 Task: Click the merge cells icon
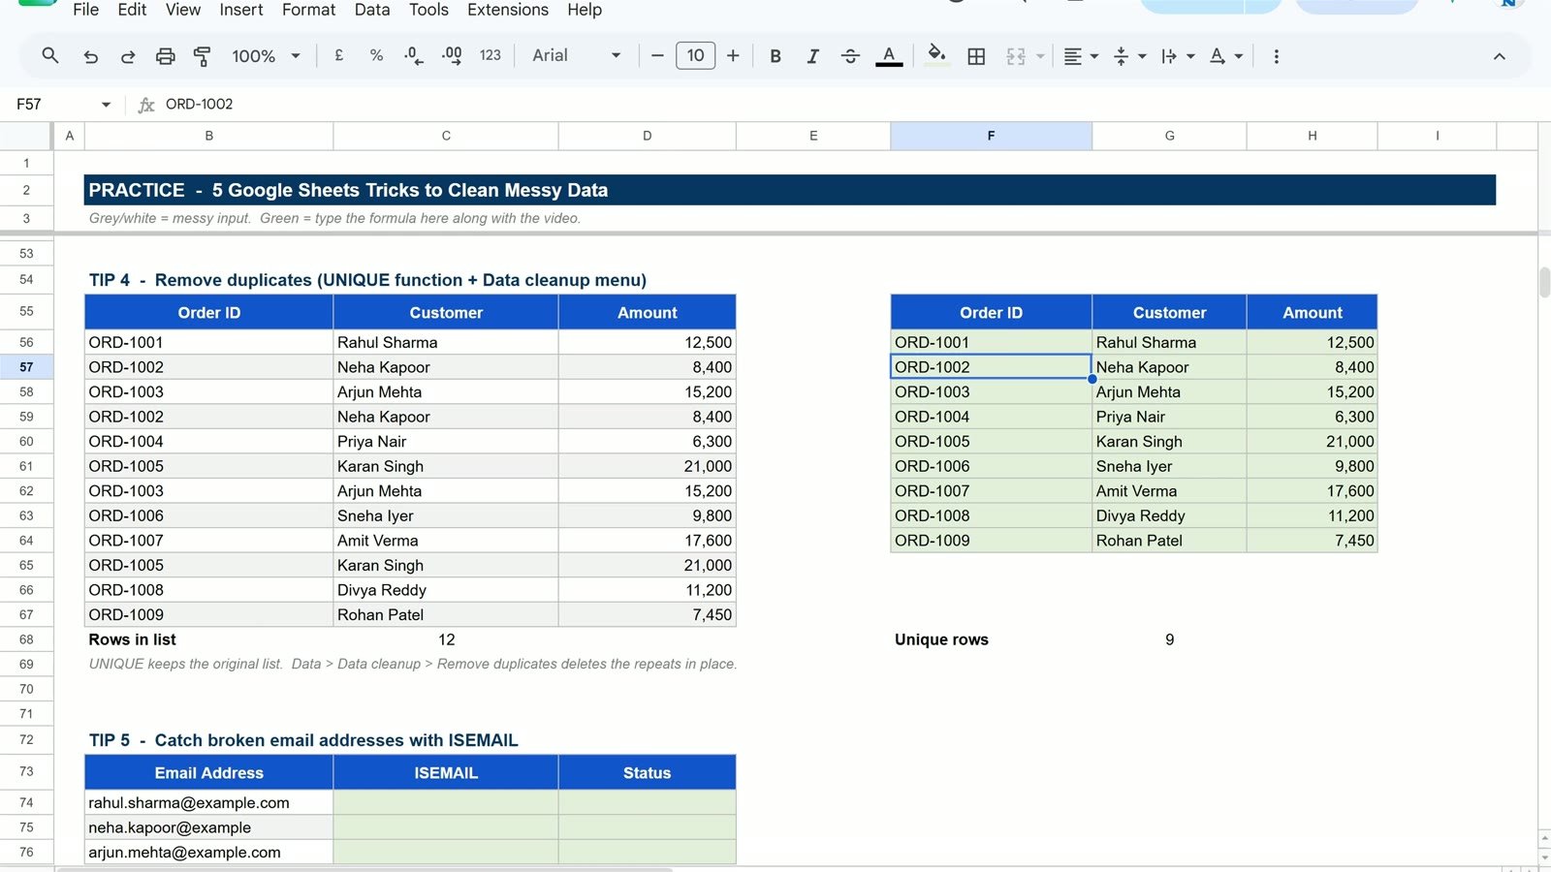tap(1015, 56)
